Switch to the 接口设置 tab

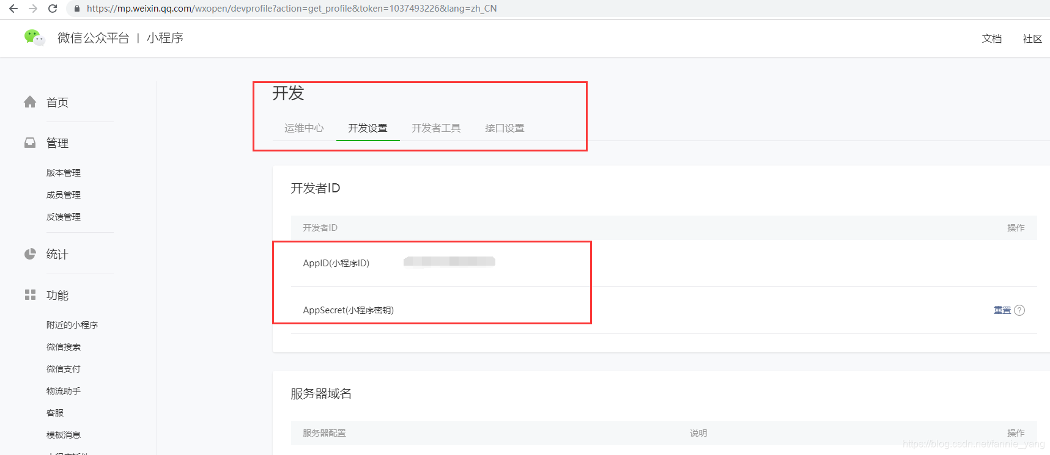[x=505, y=128]
